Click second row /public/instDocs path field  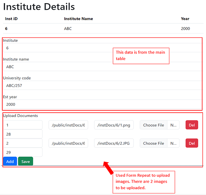pos(68,143)
